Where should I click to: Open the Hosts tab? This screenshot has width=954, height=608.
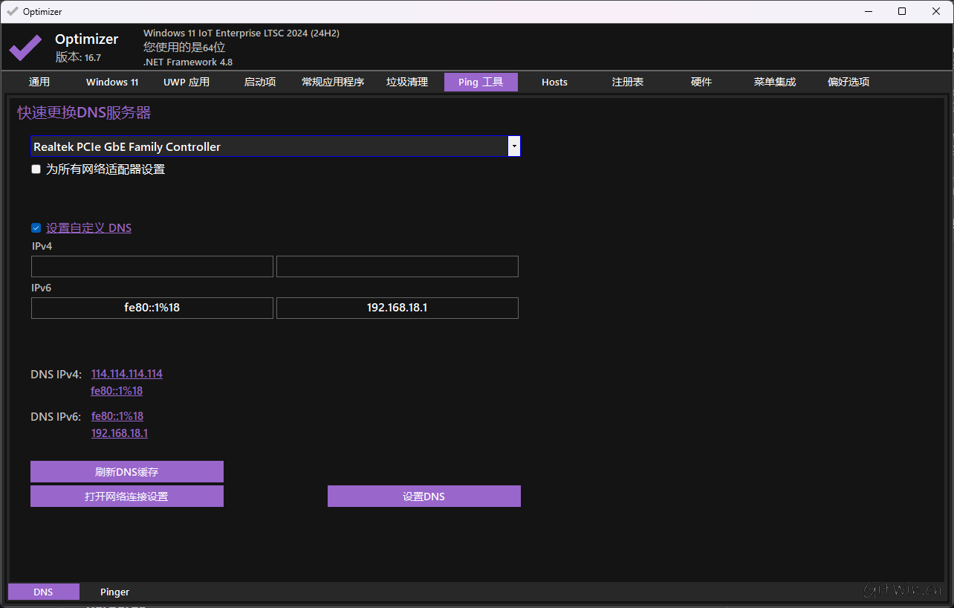click(x=554, y=82)
